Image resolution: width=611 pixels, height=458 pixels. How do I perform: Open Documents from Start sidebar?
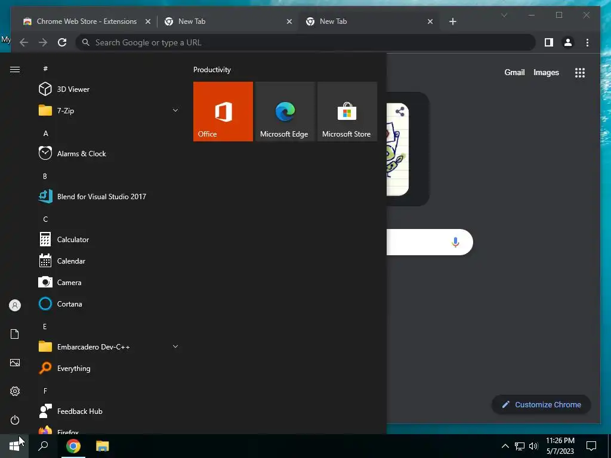tap(15, 334)
